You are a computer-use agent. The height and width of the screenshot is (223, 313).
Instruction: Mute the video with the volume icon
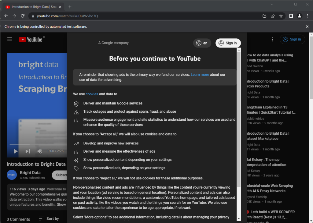click(x=40, y=151)
